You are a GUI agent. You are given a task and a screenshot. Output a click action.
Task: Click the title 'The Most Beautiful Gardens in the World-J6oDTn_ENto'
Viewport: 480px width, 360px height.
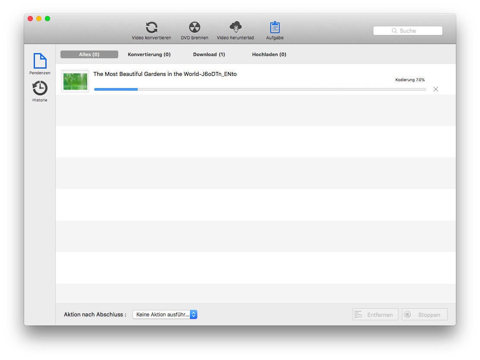tap(165, 74)
